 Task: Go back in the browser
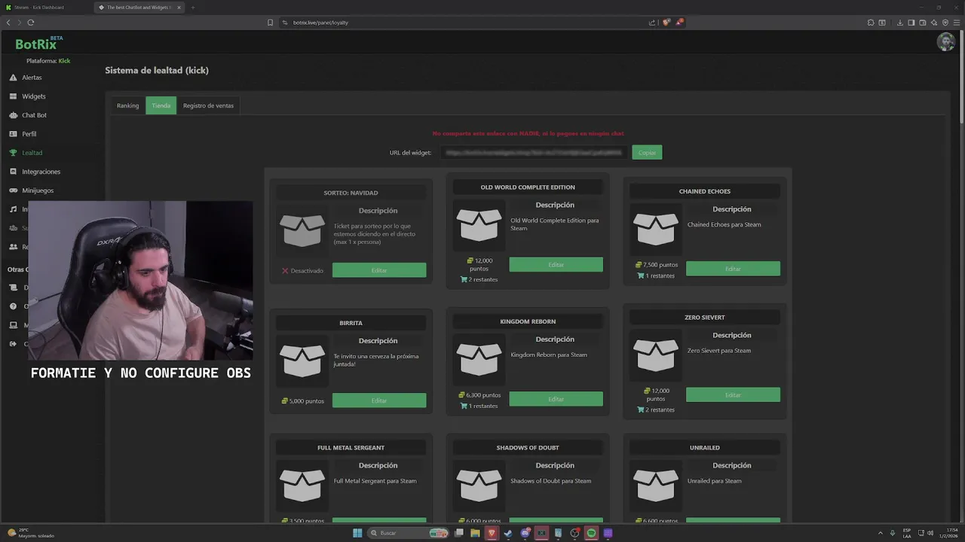click(8, 23)
